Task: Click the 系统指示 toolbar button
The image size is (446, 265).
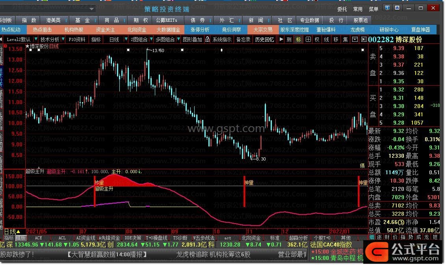Action: pos(222,39)
